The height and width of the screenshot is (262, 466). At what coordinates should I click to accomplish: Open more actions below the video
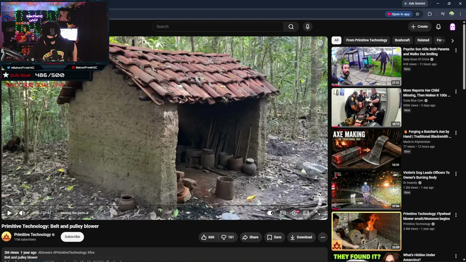coord(323,237)
